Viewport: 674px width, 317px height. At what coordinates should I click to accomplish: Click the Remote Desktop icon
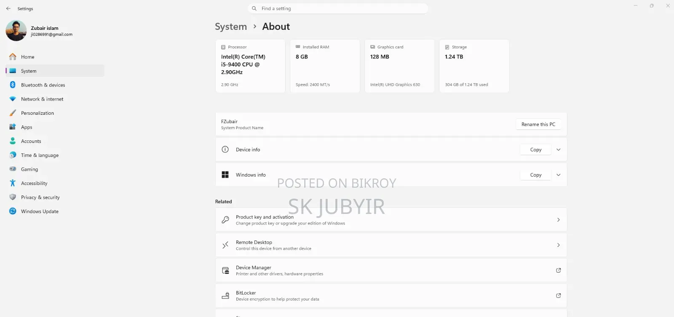point(225,245)
